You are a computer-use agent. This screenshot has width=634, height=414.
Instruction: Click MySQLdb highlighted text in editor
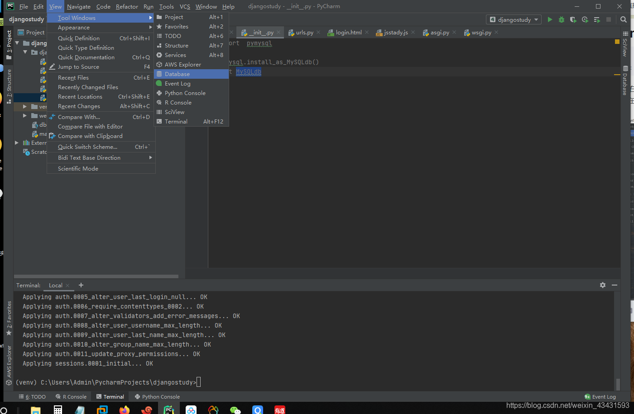(249, 71)
